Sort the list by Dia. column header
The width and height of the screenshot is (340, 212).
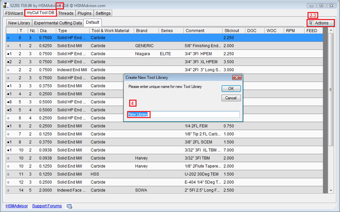click(x=44, y=31)
